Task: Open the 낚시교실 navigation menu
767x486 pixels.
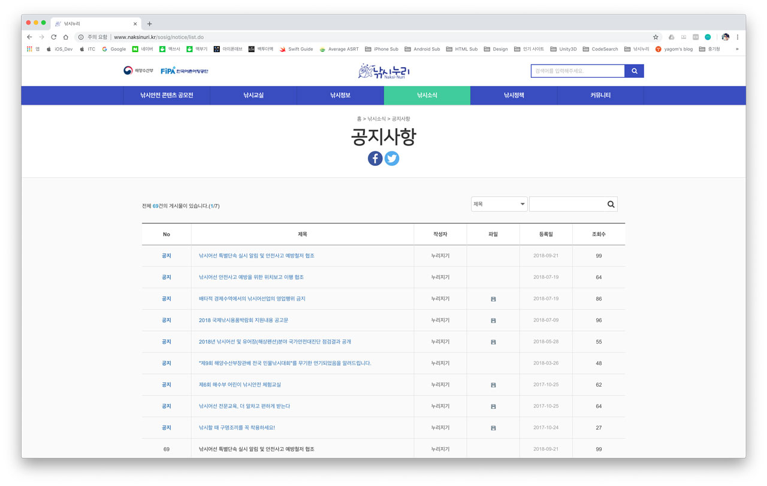Action: coord(253,95)
